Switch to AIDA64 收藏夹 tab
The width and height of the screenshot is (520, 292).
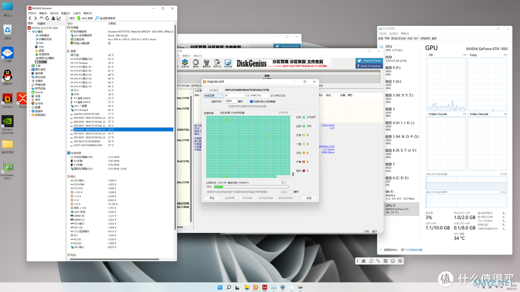[41, 24]
